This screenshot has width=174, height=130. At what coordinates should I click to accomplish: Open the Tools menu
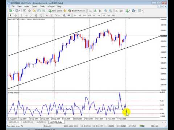coord(42,6)
